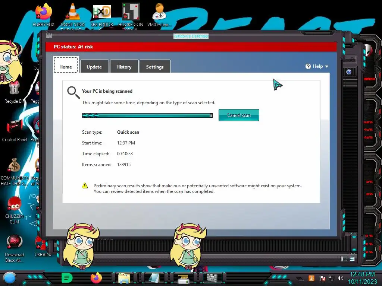Open the clock showing 12:48 PM
Image resolution: width=382 pixels, height=286 pixels.
pos(362,278)
